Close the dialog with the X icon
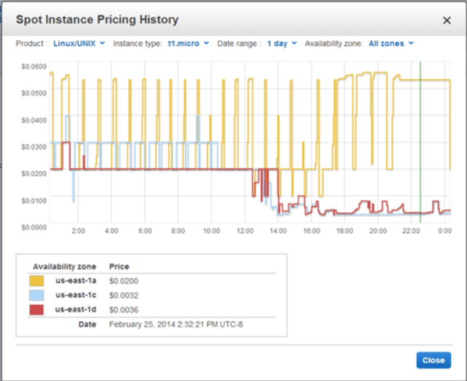This screenshot has width=467, height=381. pyautogui.click(x=447, y=20)
